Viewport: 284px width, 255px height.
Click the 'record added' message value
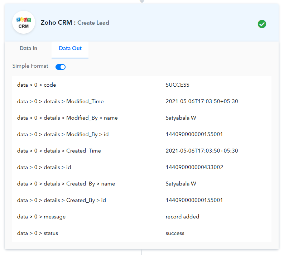coord(182,217)
